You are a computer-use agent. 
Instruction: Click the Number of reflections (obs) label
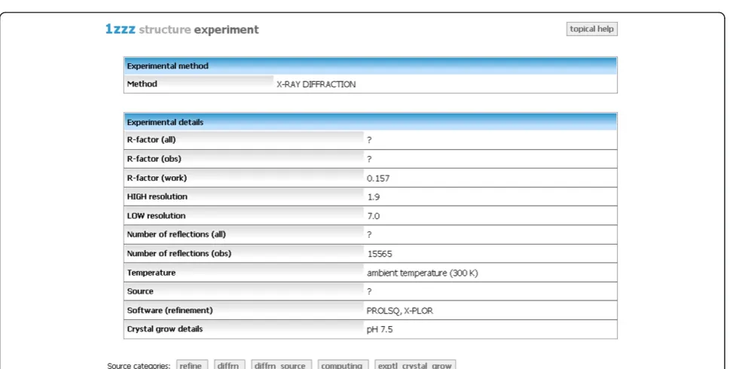coord(179,254)
